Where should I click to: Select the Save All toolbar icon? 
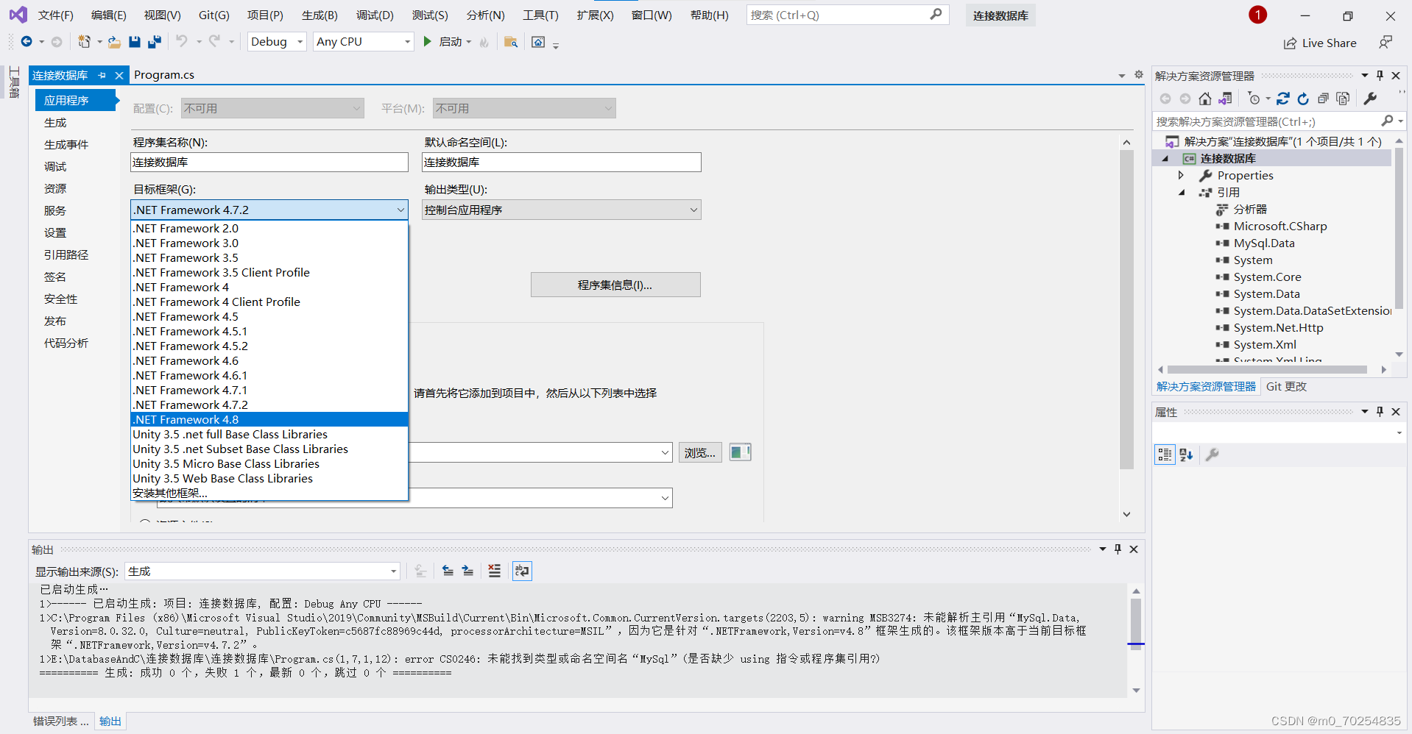pos(155,42)
